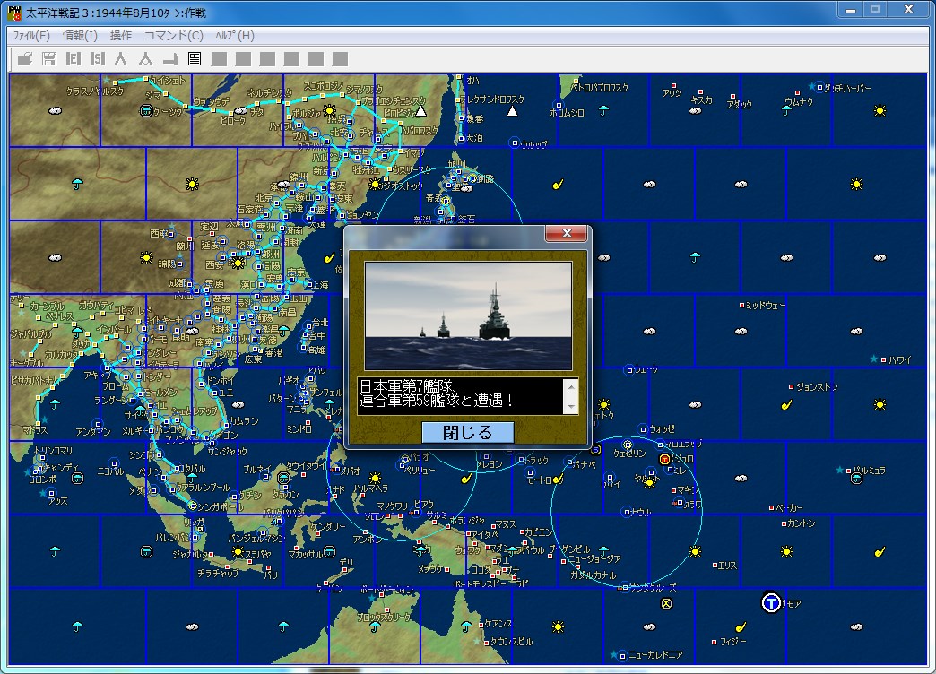Open the 情報(I) menu

(80, 36)
